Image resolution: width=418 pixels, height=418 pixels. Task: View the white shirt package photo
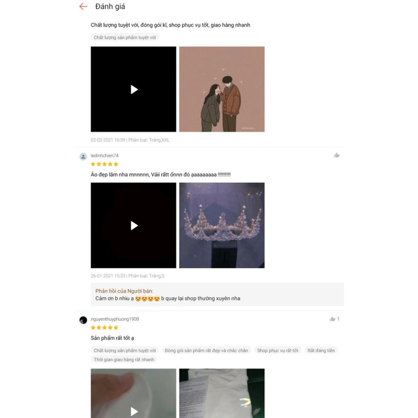click(222, 393)
